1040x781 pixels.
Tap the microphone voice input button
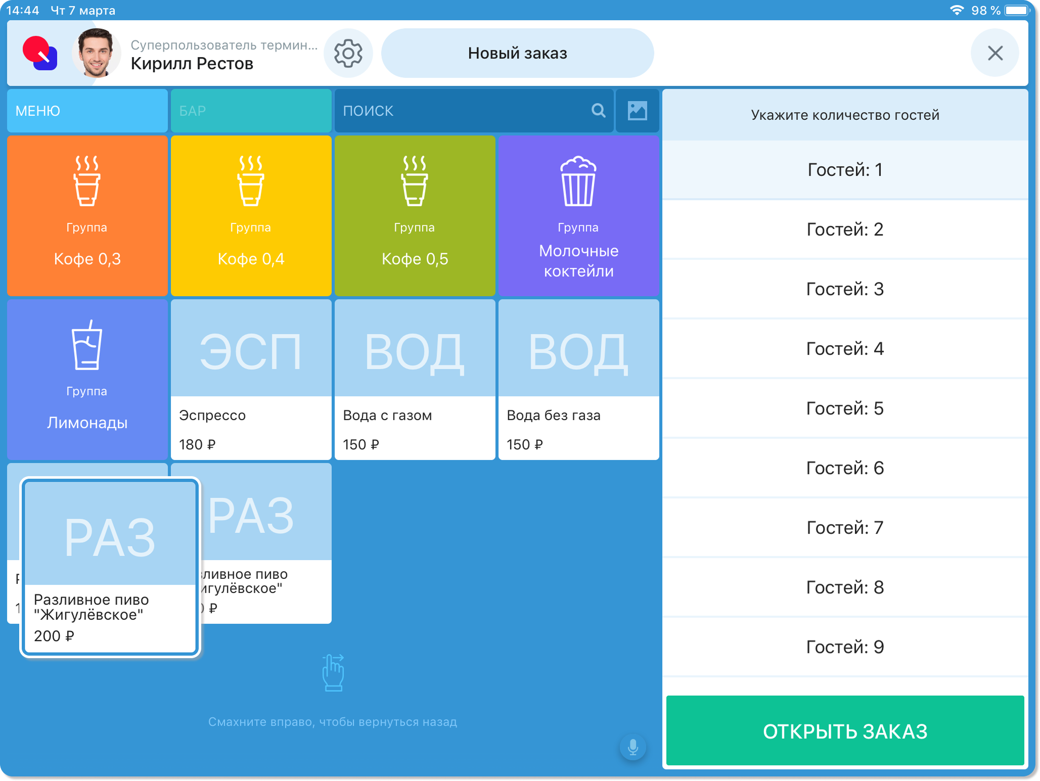pyautogui.click(x=632, y=747)
